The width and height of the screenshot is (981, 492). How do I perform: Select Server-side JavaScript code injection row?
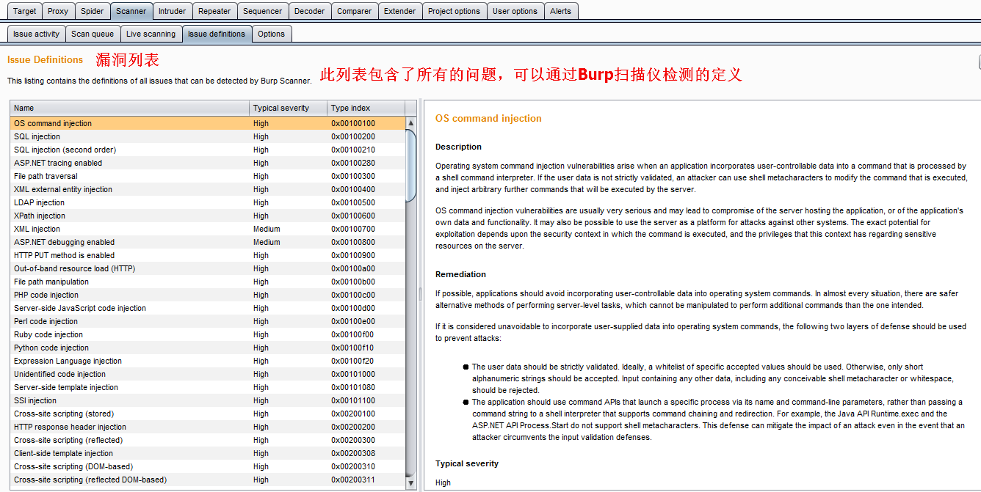(208, 308)
